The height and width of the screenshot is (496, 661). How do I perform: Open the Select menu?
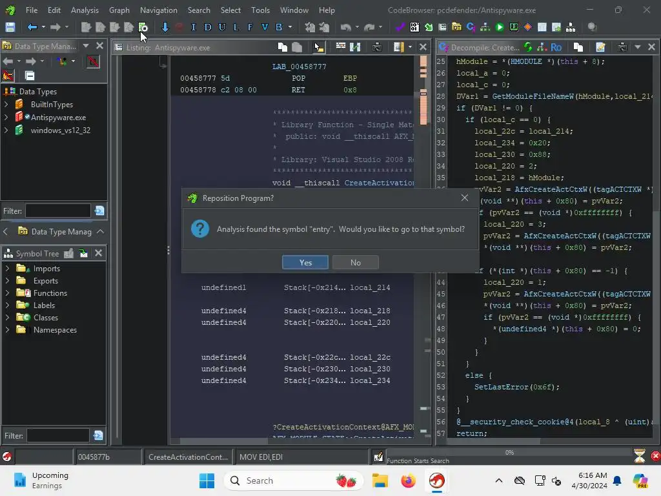(230, 10)
